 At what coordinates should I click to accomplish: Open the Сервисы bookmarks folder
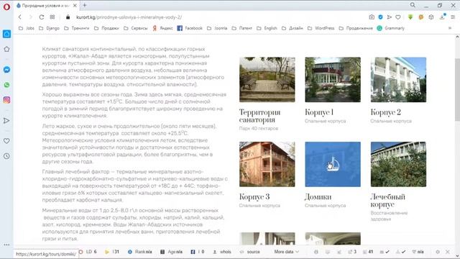click(136, 28)
